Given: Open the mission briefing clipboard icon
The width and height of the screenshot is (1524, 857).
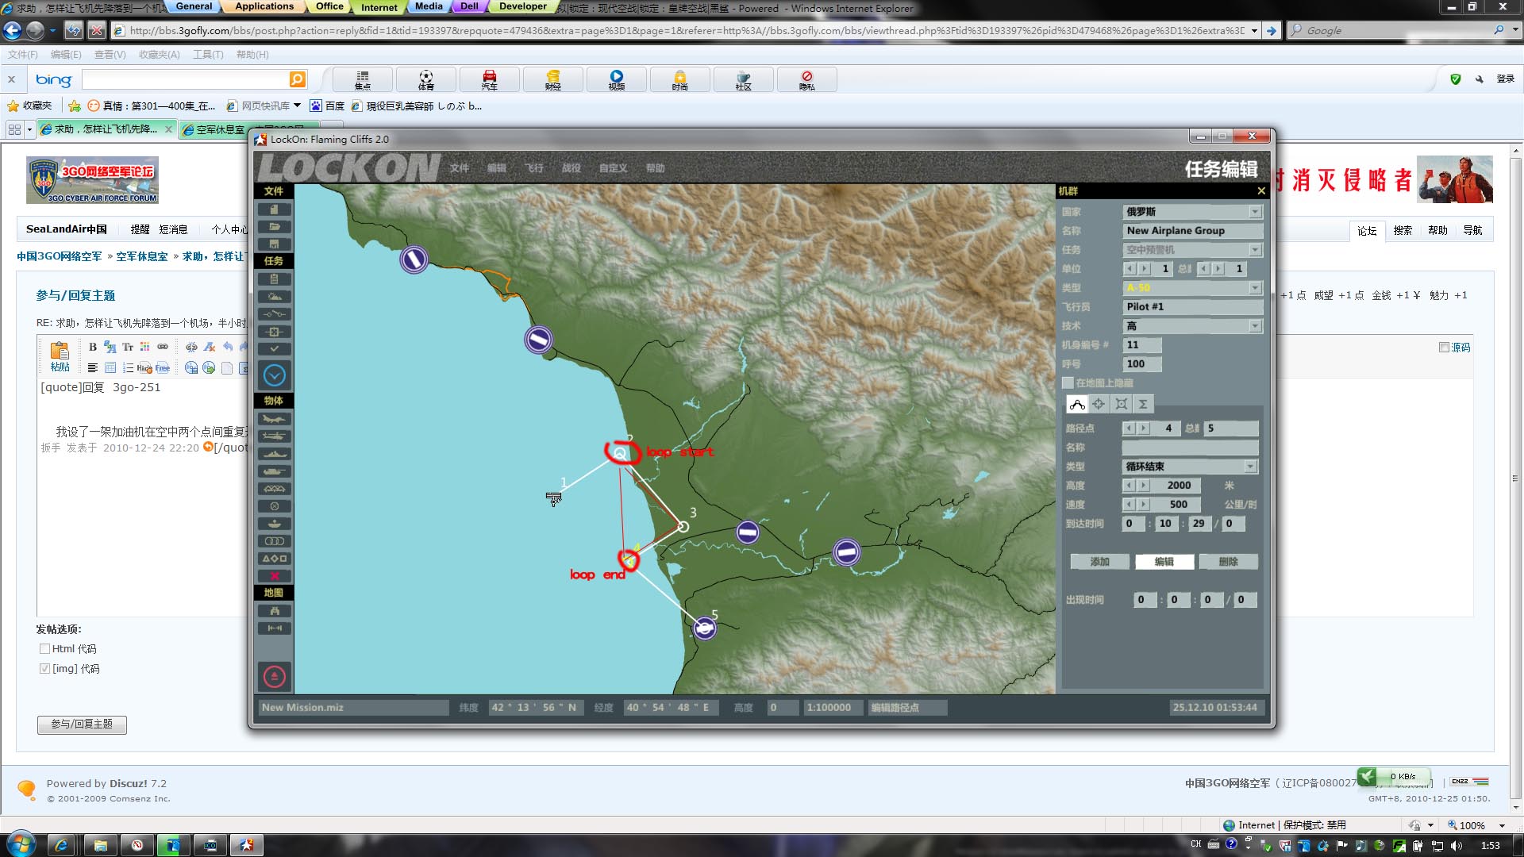Looking at the screenshot, I should (274, 279).
